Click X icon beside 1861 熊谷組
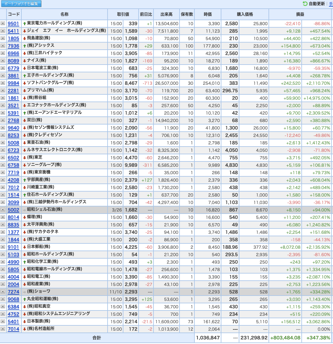Screen dimensions: 333x344 pyautogui.click(x=3, y=98)
